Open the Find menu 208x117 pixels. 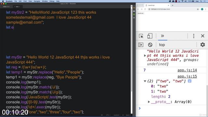(25, 1)
